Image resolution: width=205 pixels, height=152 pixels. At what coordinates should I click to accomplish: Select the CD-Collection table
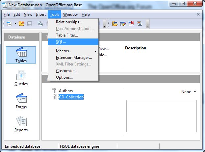(x=71, y=97)
